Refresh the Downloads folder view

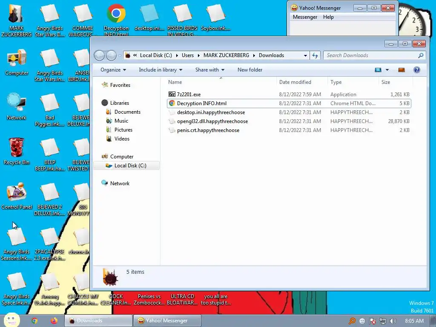click(315, 55)
